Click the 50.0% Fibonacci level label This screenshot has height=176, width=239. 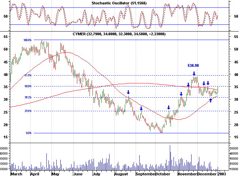pyautogui.click(x=28, y=86)
